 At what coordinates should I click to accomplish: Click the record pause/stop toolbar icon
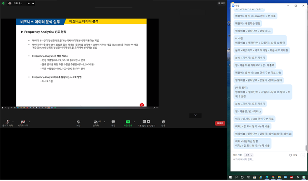pos(146,122)
